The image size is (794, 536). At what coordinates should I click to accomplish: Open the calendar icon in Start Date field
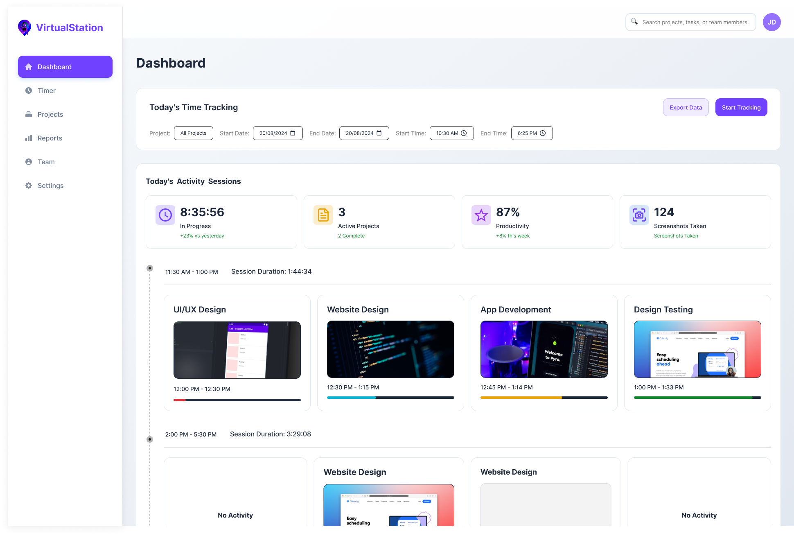[293, 133]
